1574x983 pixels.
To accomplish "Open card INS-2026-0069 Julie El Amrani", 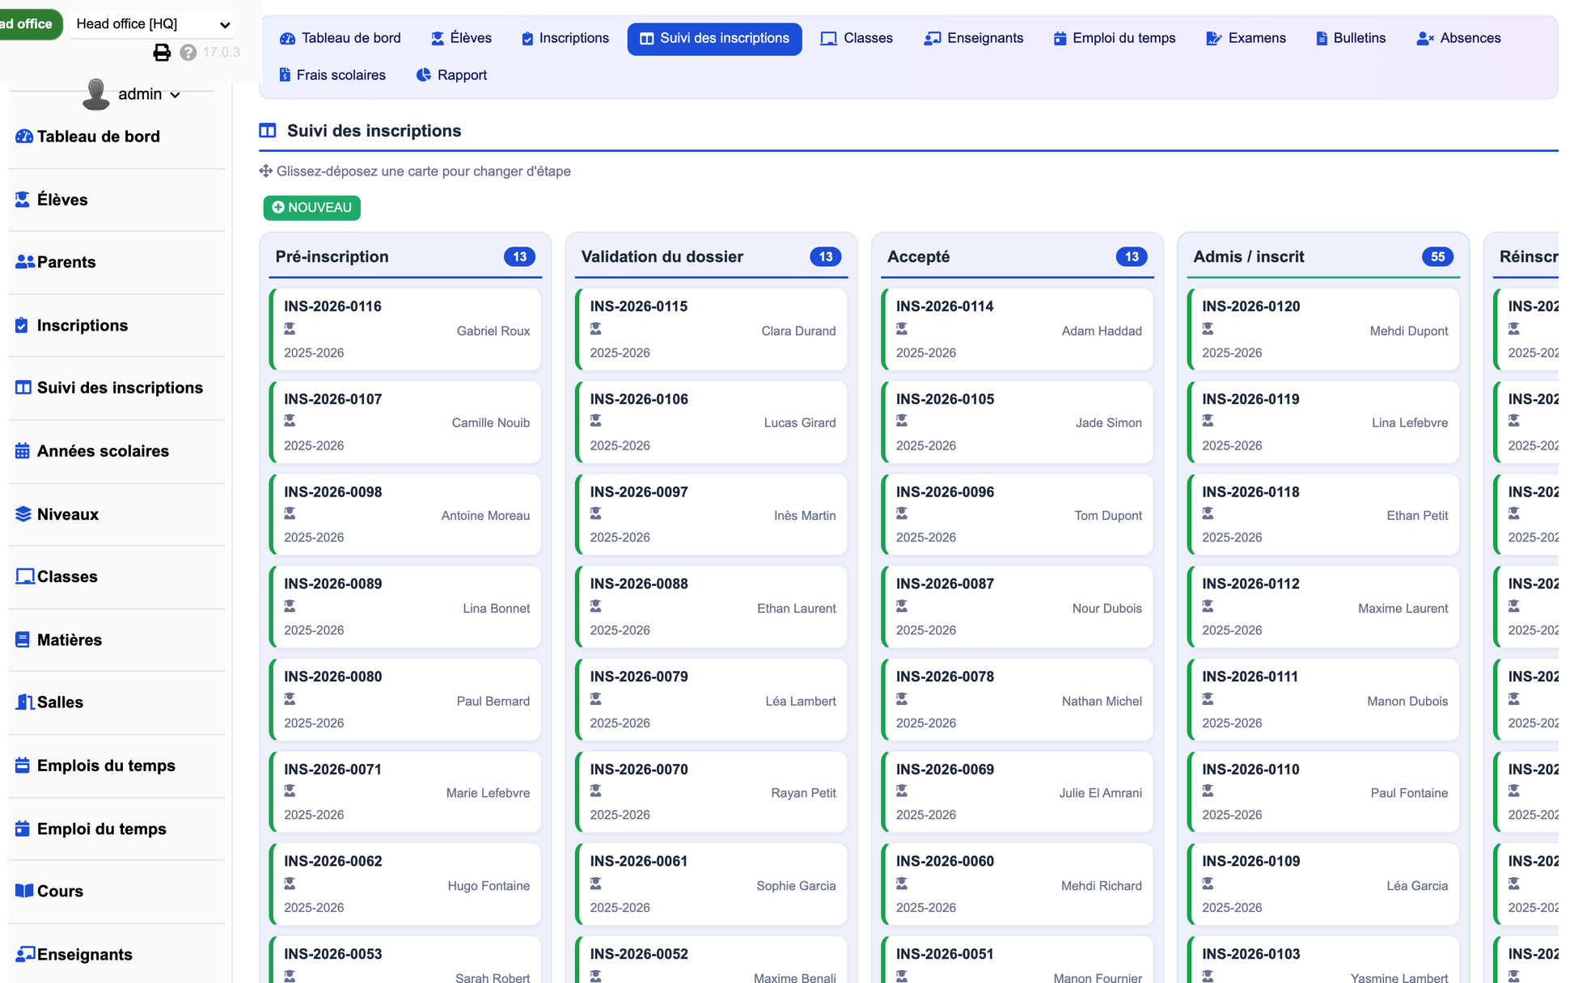I will 1018,791.
